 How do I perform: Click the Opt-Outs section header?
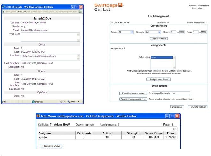tap(42, 92)
